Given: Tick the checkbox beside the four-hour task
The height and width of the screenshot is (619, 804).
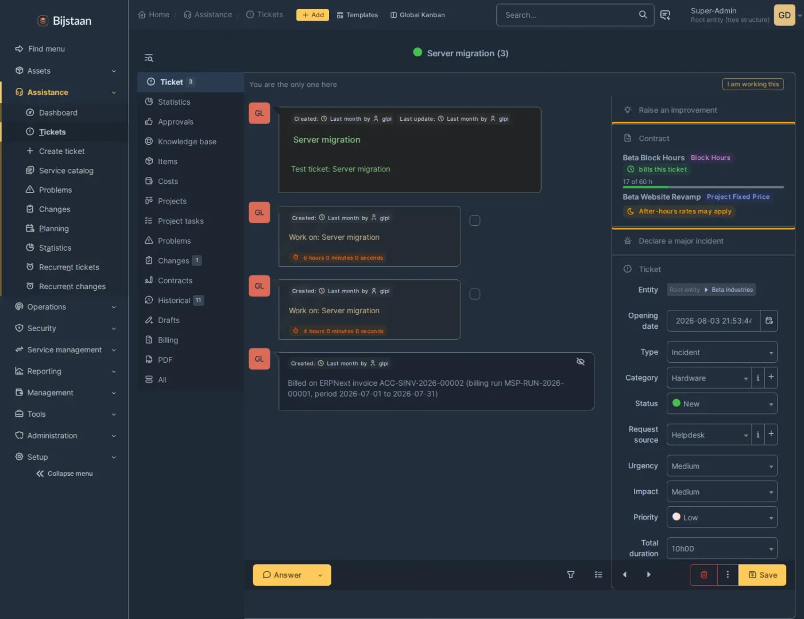Looking at the screenshot, I should pos(475,294).
